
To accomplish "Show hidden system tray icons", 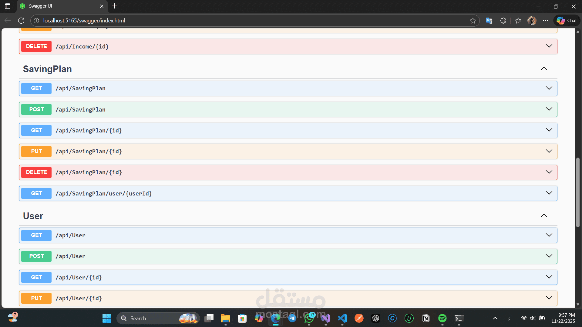I will tap(495, 318).
